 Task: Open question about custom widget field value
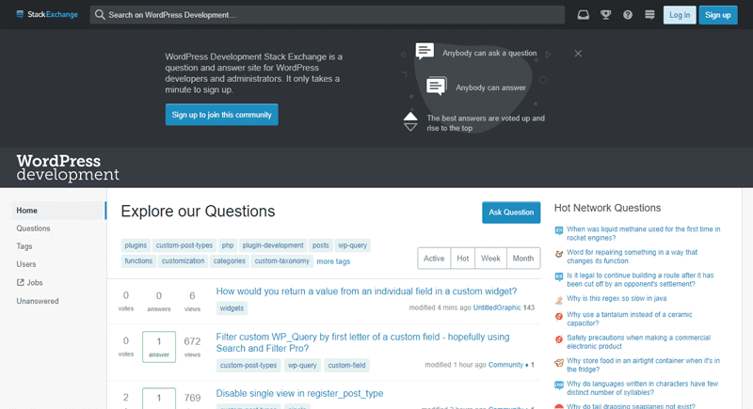[x=366, y=291]
